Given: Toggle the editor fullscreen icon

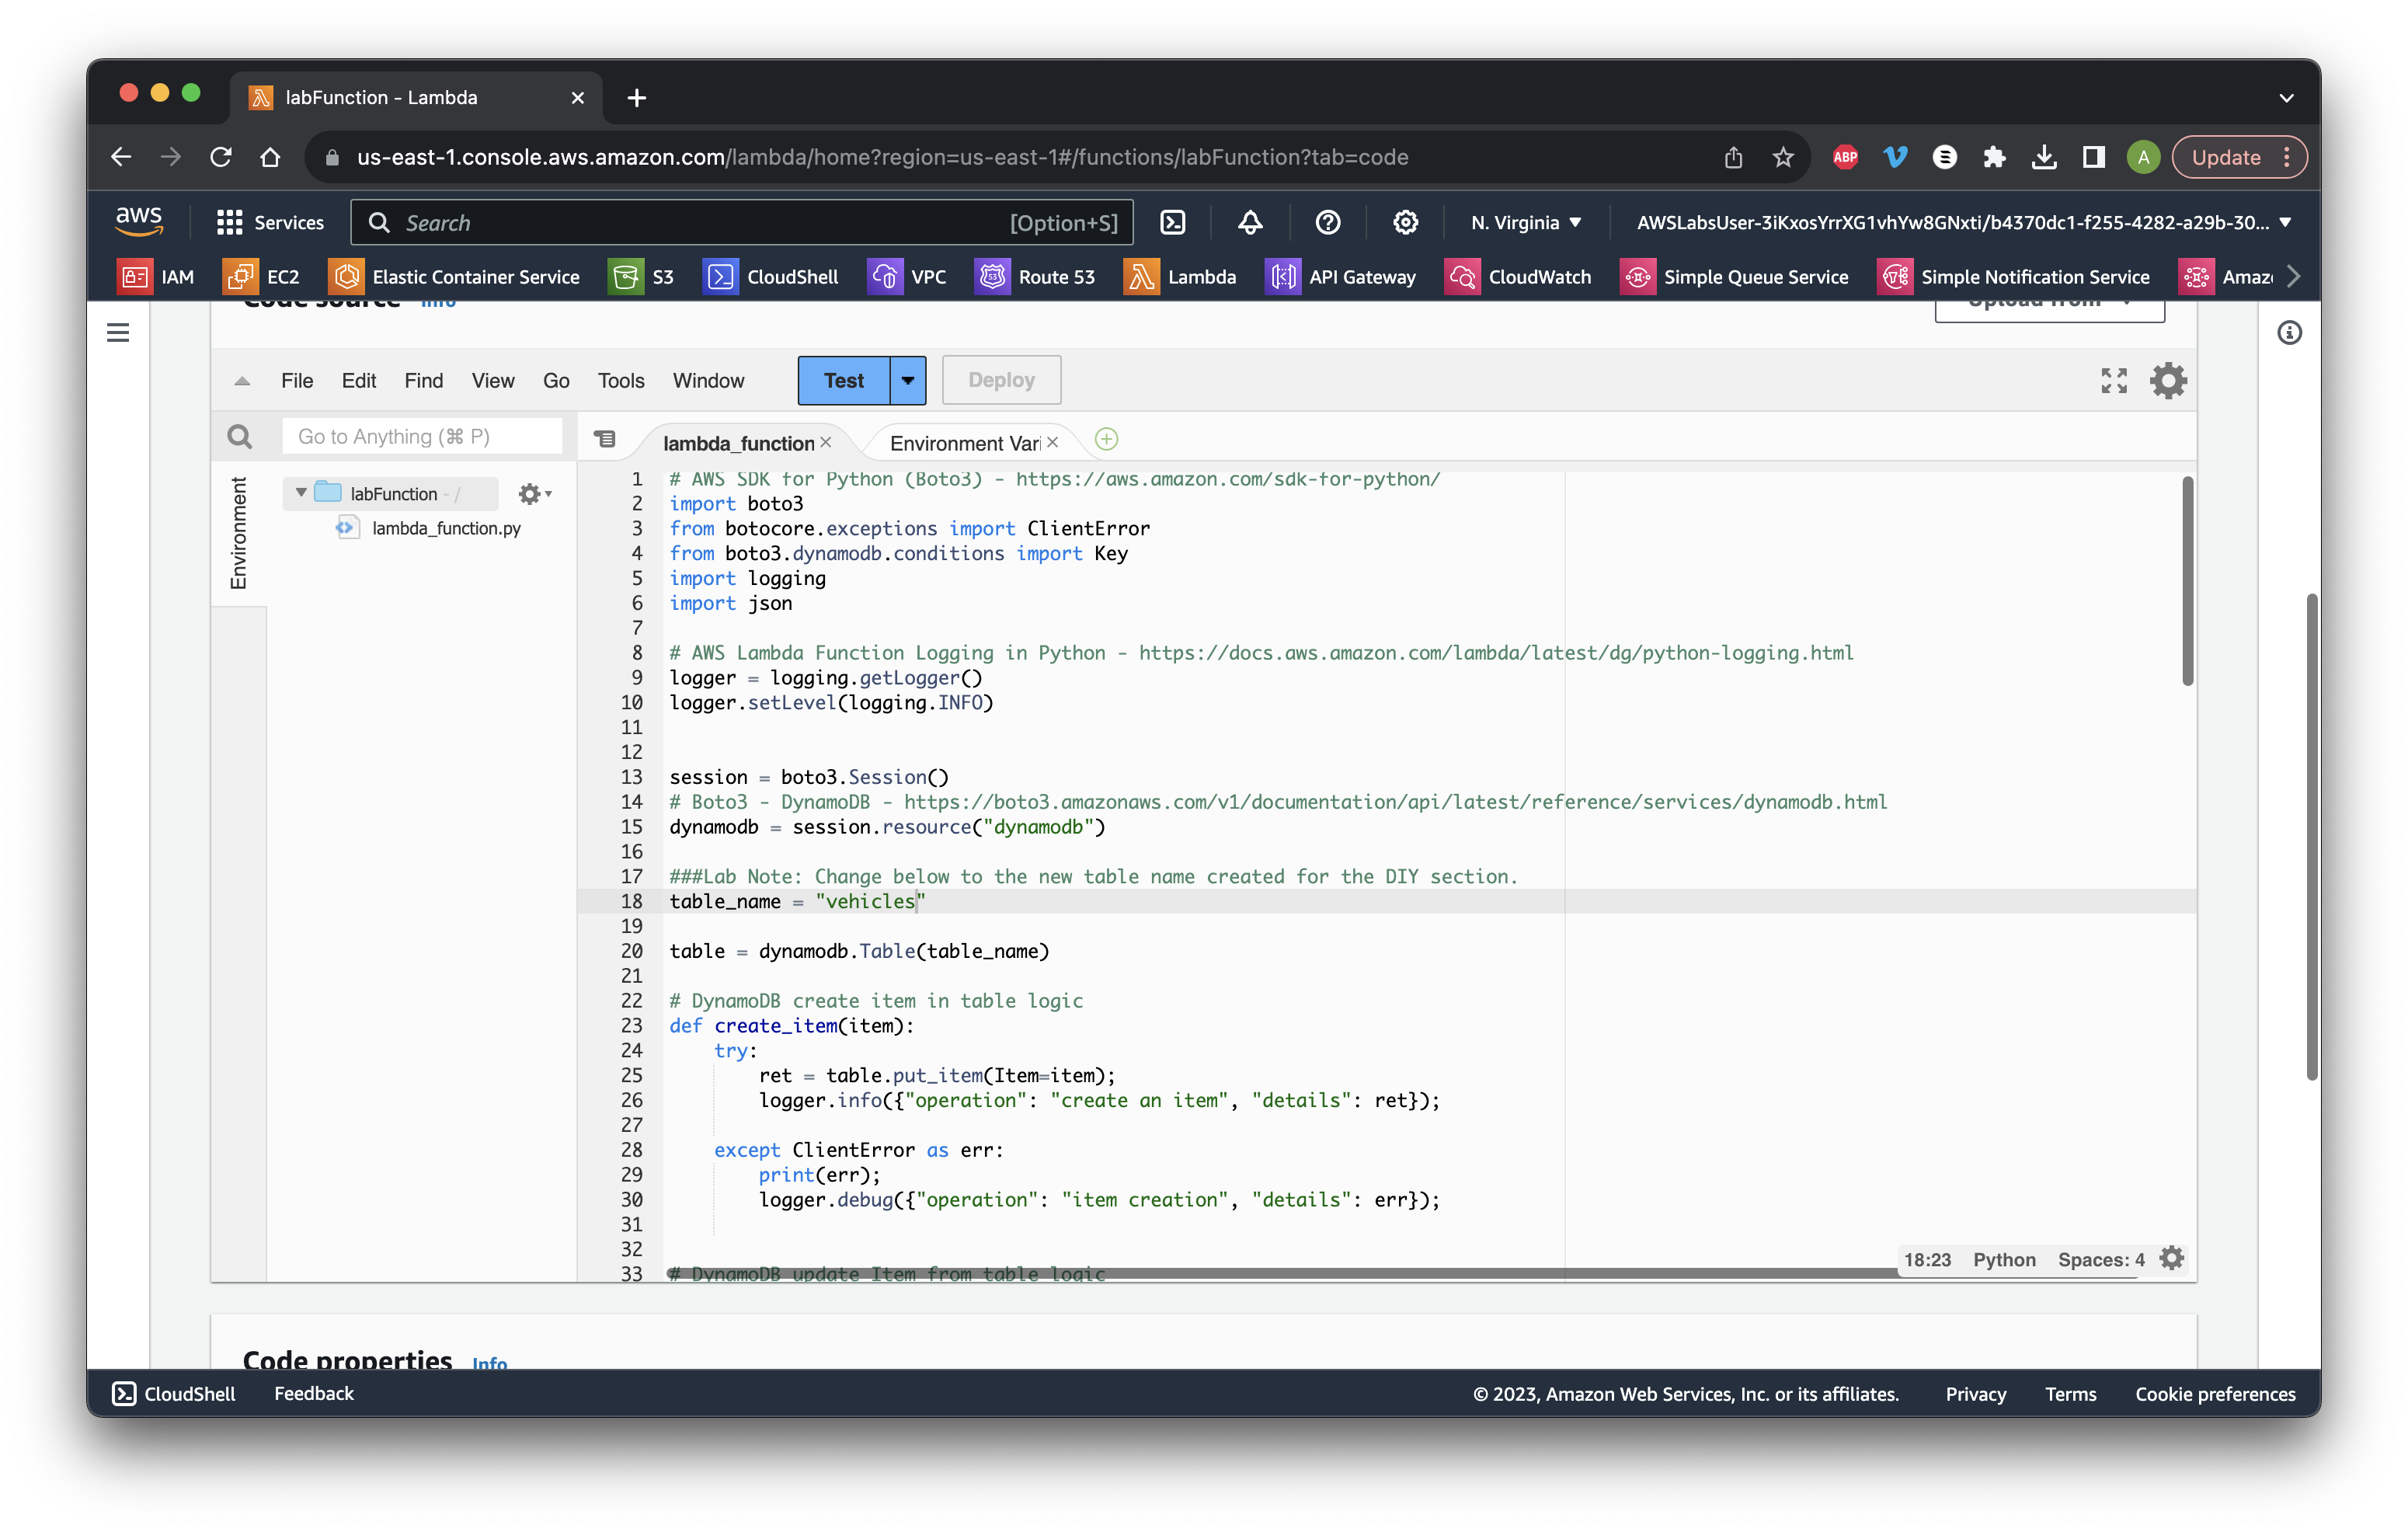Looking at the screenshot, I should tap(2113, 380).
